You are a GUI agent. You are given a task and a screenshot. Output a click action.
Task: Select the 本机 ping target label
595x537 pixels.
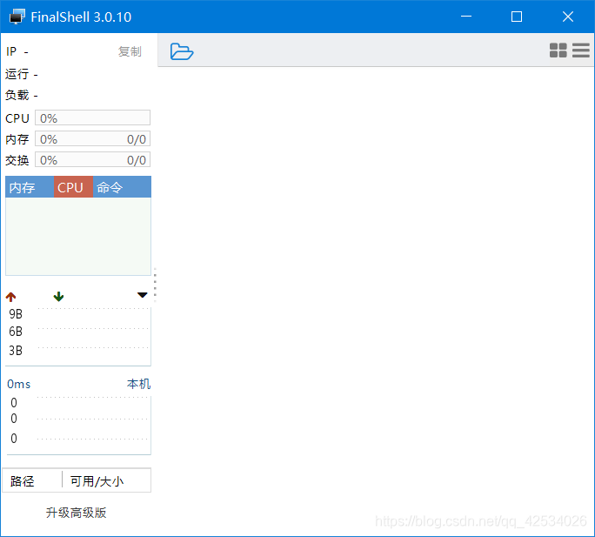coord(138,384)
